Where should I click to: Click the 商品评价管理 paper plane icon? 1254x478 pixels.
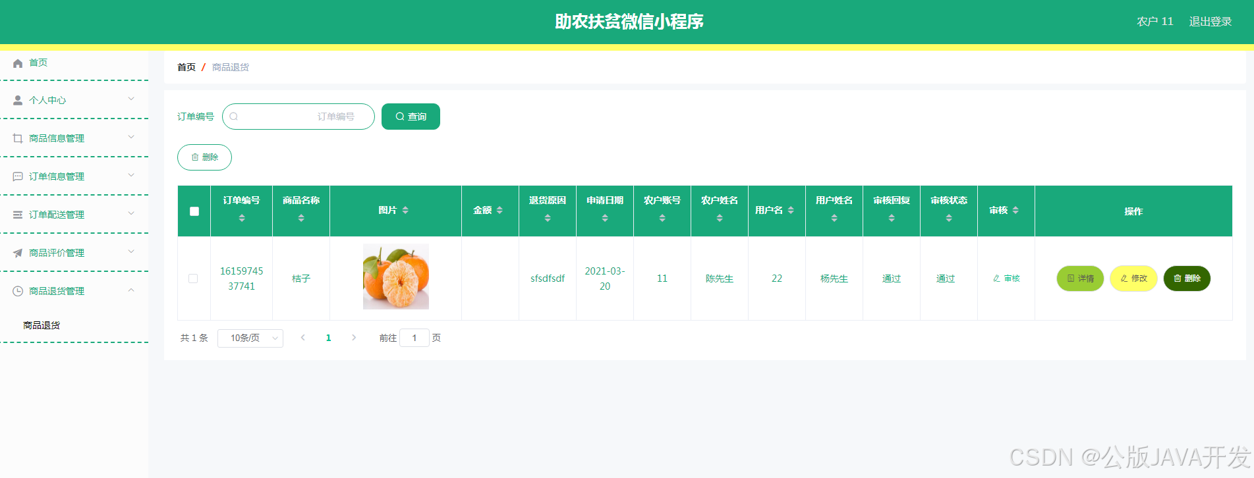click(x=18, y=253)
